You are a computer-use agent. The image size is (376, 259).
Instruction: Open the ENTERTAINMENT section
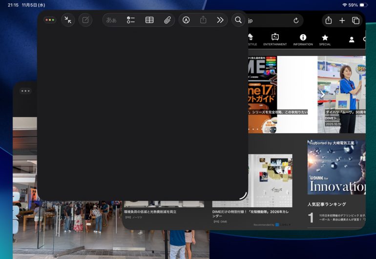tap(275, 40)
